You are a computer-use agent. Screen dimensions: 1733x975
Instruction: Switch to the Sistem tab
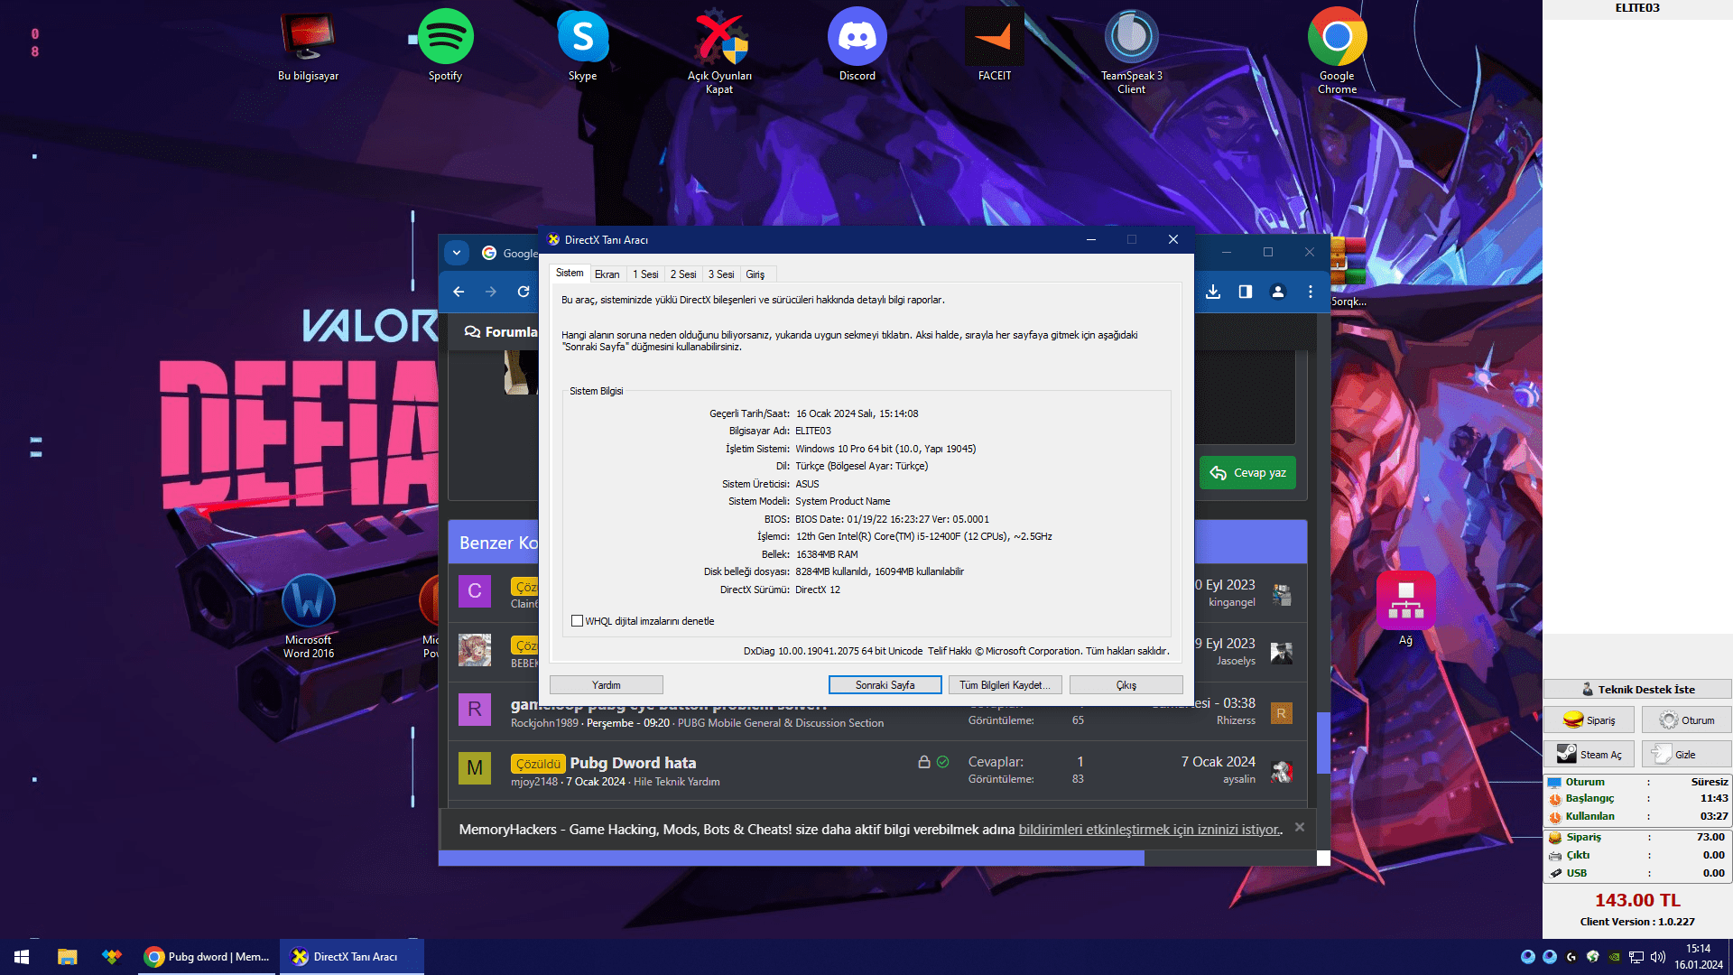[570, 273]
